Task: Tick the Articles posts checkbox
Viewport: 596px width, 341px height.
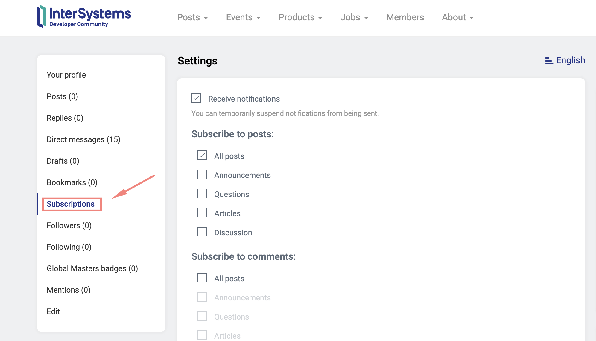Action: pos(202,213)
